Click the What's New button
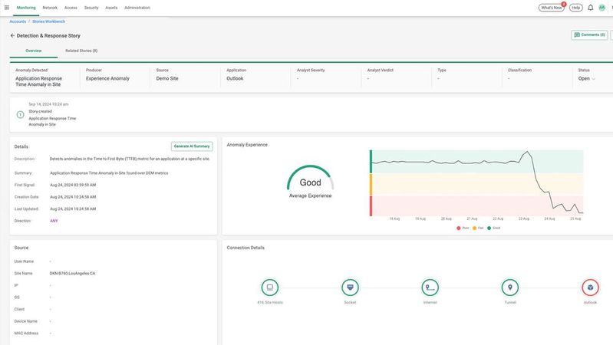Viewport: 613px width, 345px height. pos(551,8)
